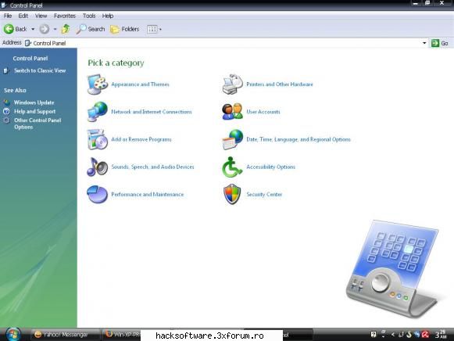This screenshot has height=341, width=454.
Task: Open the Edit menu
Action: click(23, 16)
